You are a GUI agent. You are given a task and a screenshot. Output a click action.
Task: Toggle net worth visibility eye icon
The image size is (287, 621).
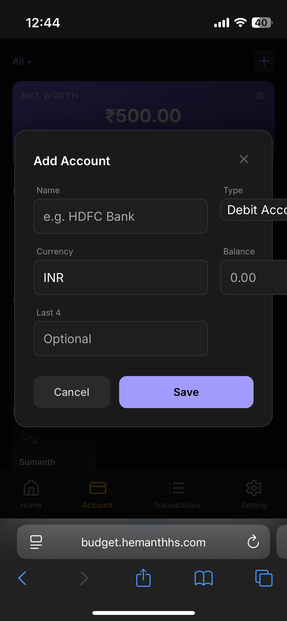pos(260,96)
